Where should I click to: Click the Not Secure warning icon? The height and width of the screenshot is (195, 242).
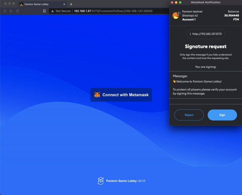pos(53,11)
